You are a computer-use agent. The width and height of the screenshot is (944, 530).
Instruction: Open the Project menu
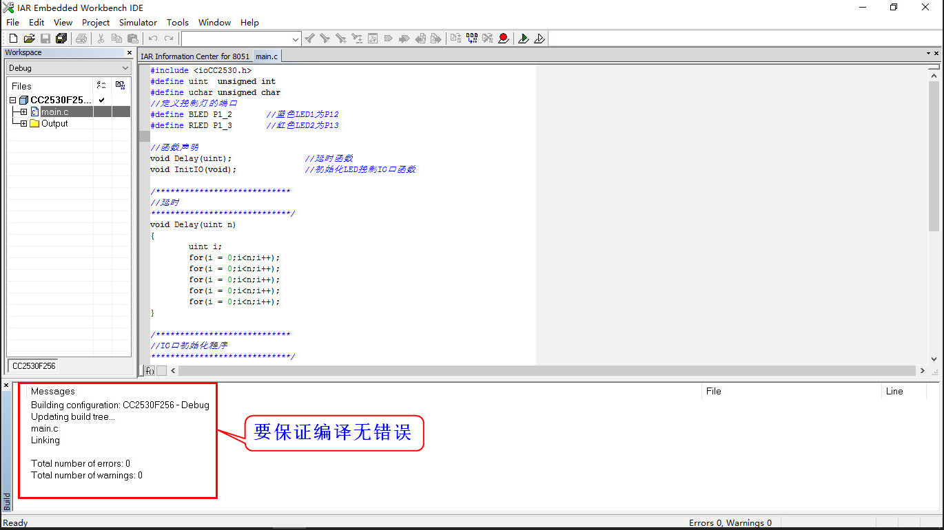point(96,23)
